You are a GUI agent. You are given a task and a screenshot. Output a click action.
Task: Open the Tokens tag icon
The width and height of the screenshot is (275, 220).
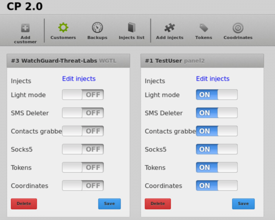tap(204, 28)
